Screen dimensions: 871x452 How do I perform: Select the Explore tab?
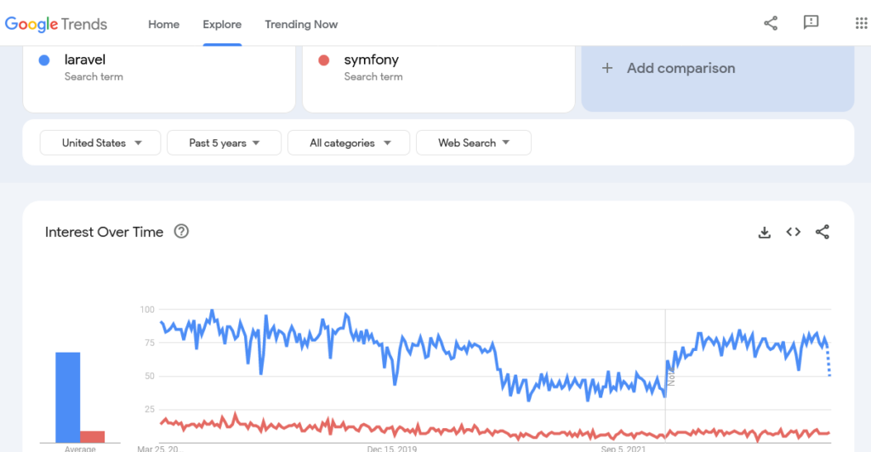[x=222, y=25]
